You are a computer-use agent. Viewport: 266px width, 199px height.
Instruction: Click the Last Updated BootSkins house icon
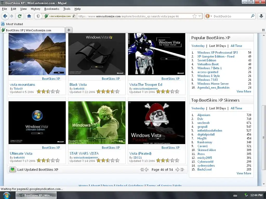point(12,169)
